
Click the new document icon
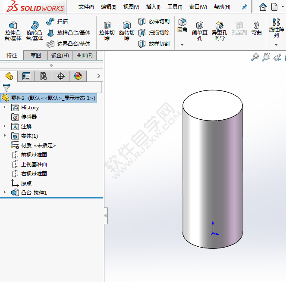[x=274, y=7]
